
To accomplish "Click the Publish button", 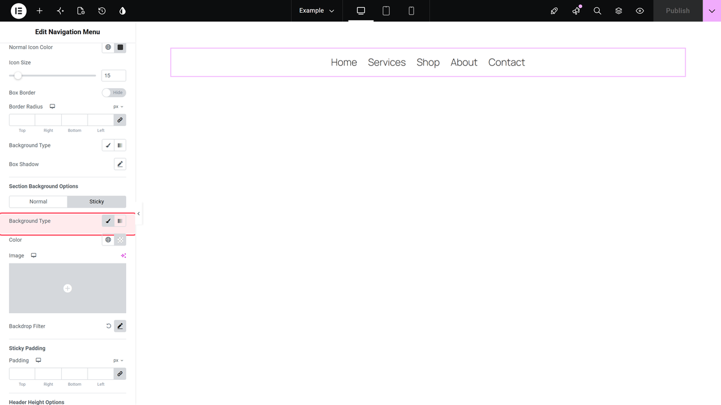I will click(x=678, y=11).
